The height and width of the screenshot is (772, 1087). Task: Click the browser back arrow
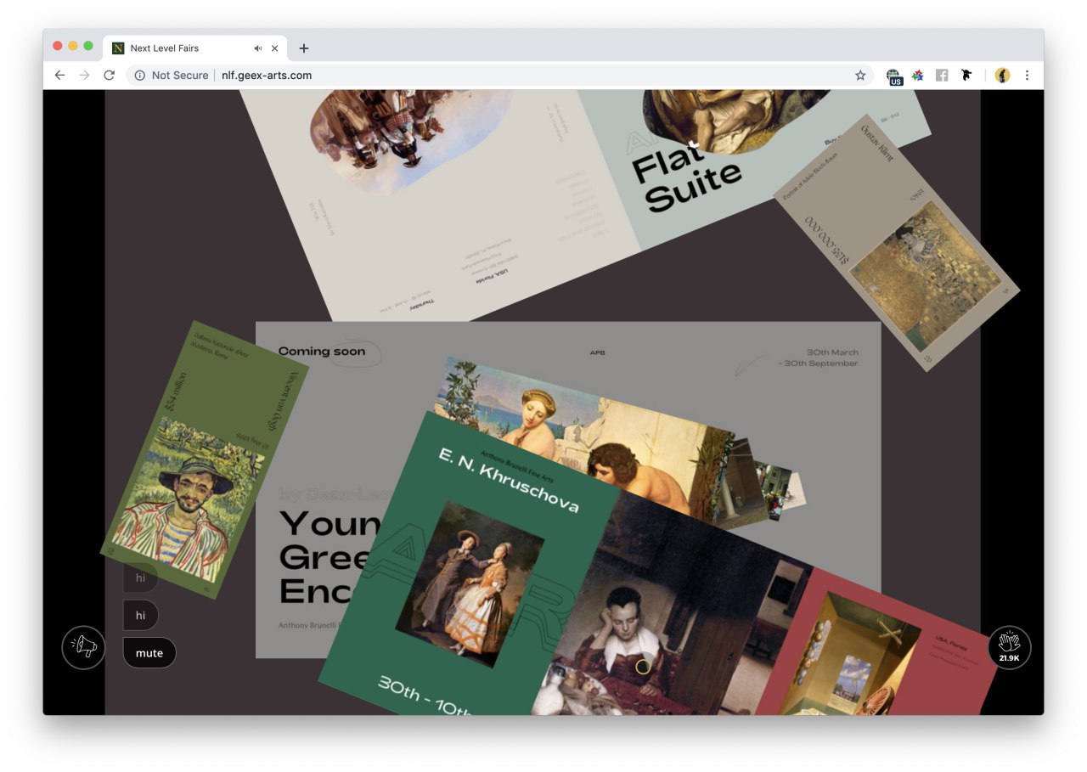pyautogui.click(x=59, y=76)
